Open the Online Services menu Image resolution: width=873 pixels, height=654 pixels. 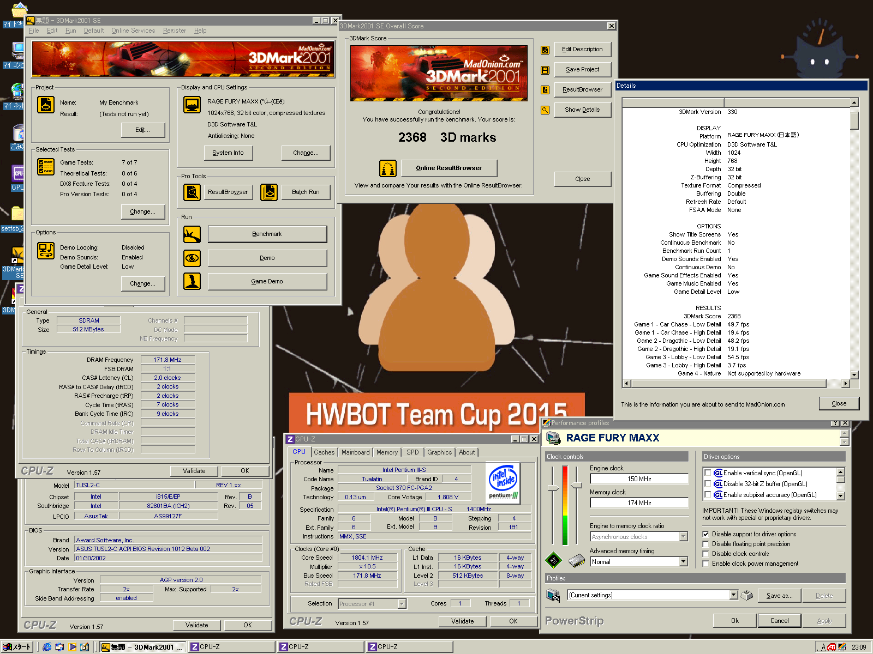point(133,31)
